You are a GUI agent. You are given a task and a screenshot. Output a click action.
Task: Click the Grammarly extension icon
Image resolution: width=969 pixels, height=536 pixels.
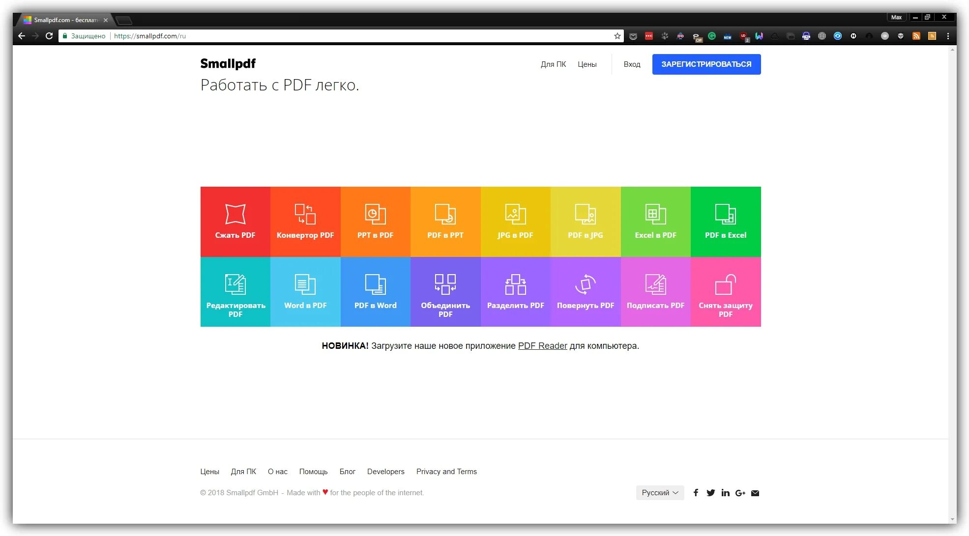tap(712, 36)
